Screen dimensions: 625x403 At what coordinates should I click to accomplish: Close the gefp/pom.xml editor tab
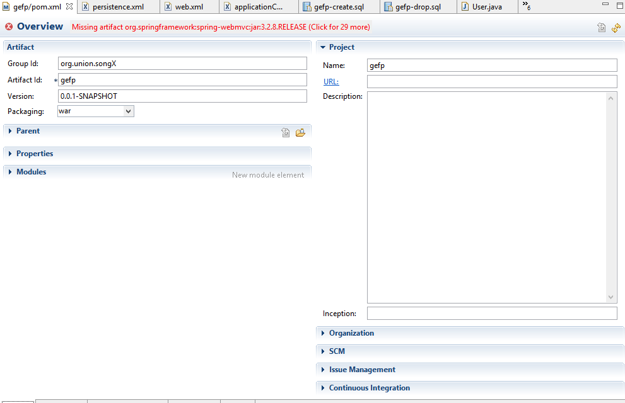pyautogui.click(x=69, y=6)
